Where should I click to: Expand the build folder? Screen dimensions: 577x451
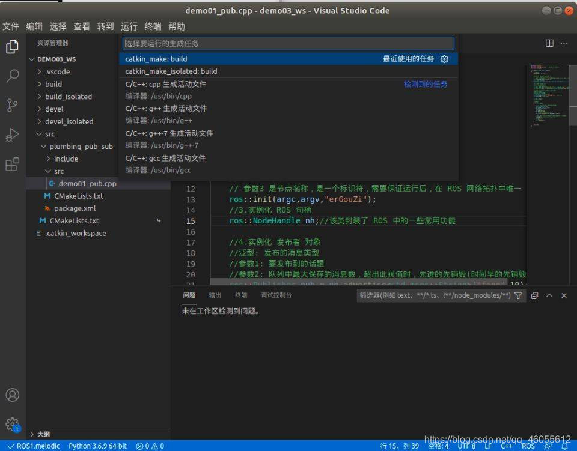pyautogui.click(x=40, y=84)
